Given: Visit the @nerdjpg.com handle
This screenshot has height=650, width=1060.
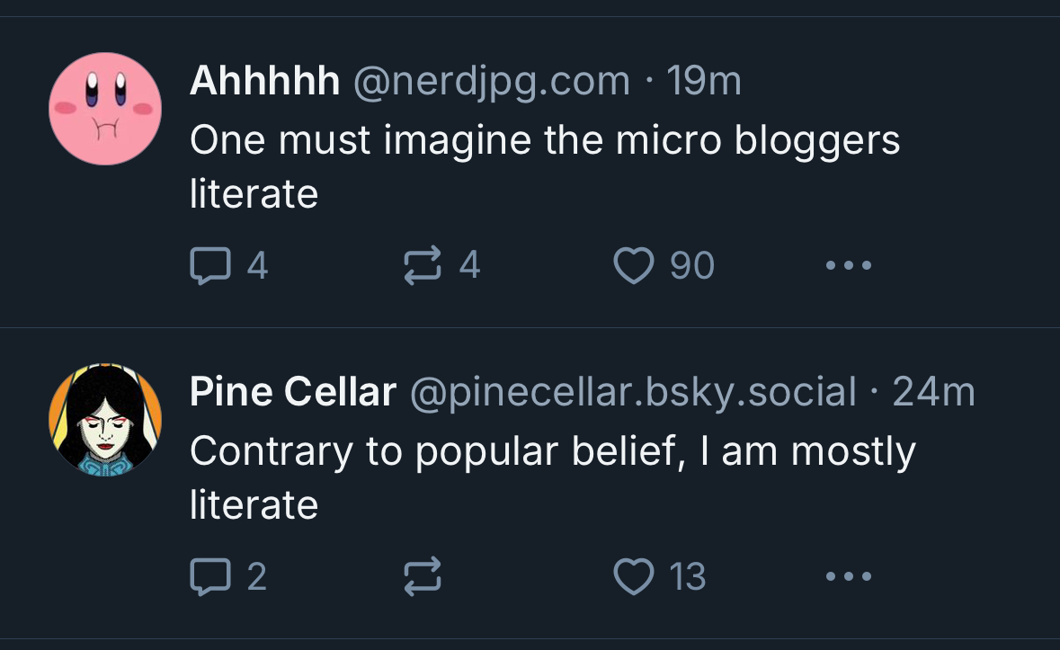Looking at the screenshot, I should coord(492,82).
